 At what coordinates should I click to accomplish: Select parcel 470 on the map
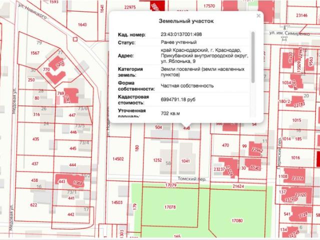pos(225,145)
